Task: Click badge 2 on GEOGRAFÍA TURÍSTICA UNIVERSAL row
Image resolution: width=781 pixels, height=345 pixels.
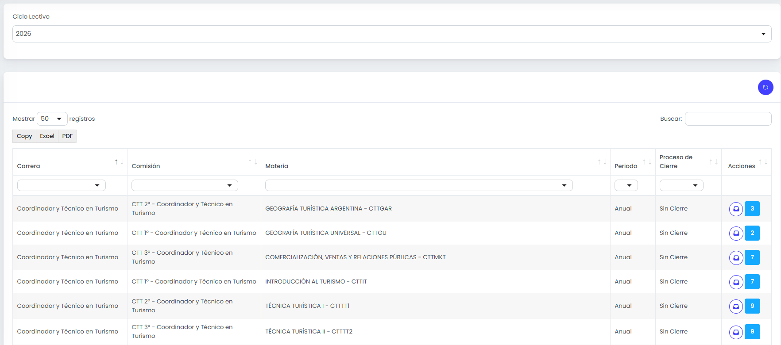Action: [x=752, y=233]
